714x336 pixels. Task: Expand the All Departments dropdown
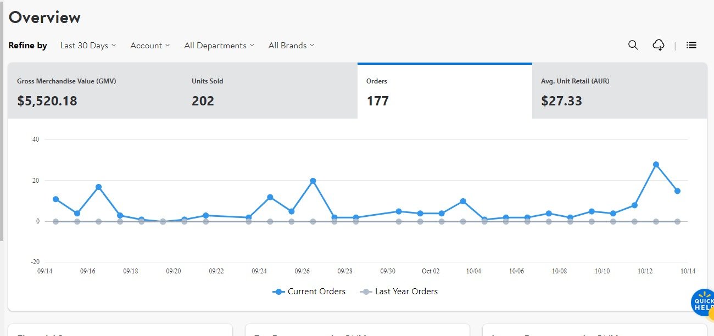click(219, 46)
